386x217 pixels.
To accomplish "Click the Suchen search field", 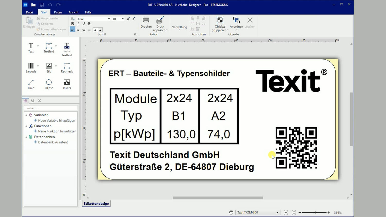I will click(x=50, y=108).
